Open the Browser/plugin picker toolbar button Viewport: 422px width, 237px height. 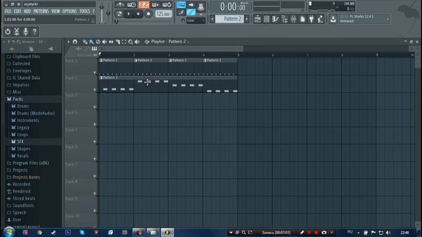coord(284,19)
